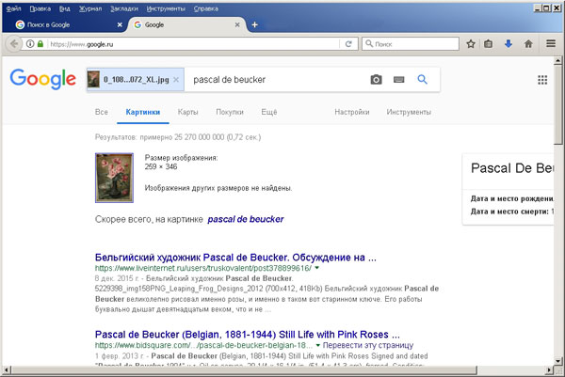Screen dimensions: 565x377
Task: Click the vertical scrollbar down arrow
Action: pos(558,361)
